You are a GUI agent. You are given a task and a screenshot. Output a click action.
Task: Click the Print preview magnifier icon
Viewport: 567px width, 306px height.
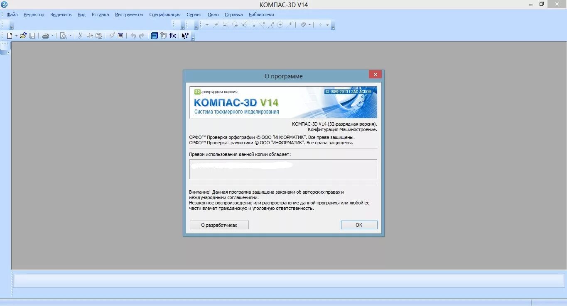click(x=63, y=36)
